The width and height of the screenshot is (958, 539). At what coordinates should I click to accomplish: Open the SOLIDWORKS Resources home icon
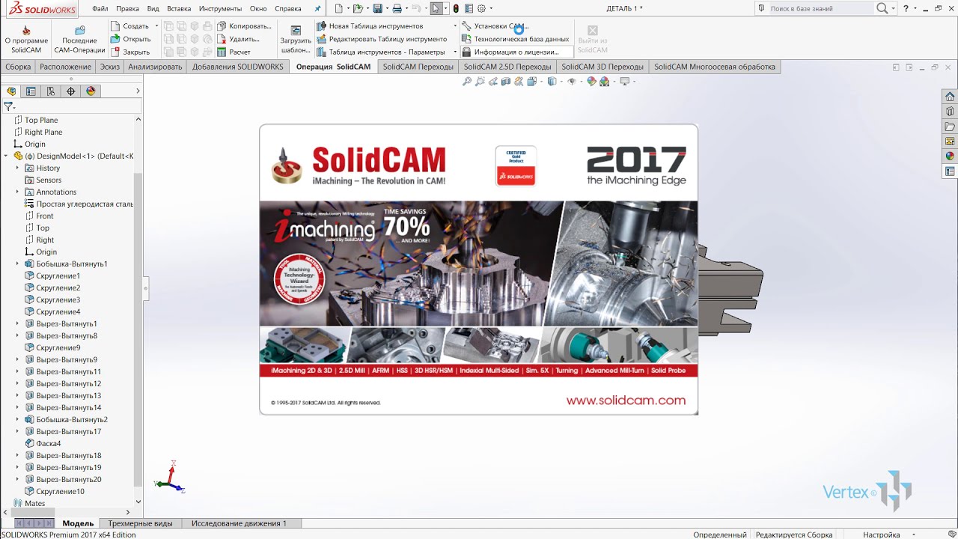950,97
